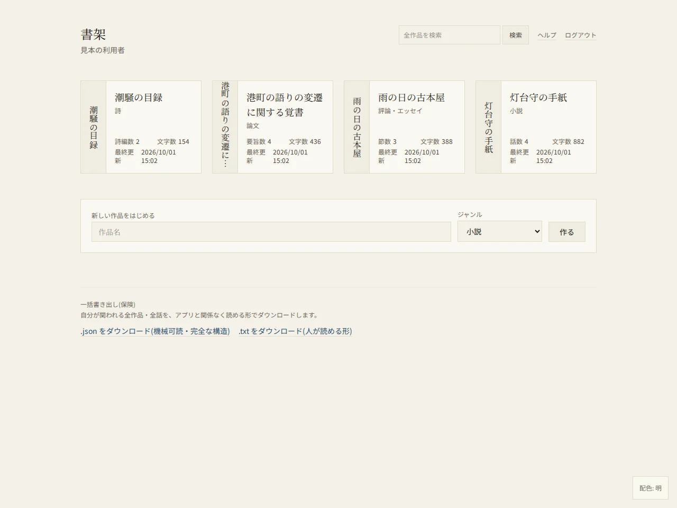Click the vertical spine of 灯台守の手紙
The width and height of the screenshot is (677, 508).
(489, 127)
